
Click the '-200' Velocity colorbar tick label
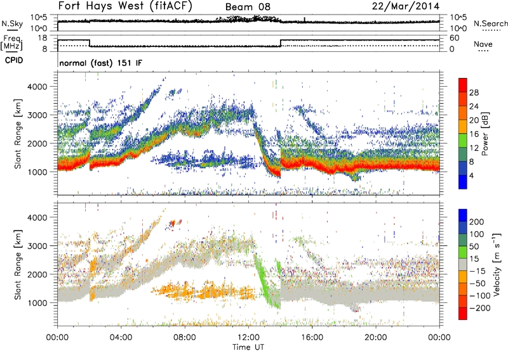(479, 308)
